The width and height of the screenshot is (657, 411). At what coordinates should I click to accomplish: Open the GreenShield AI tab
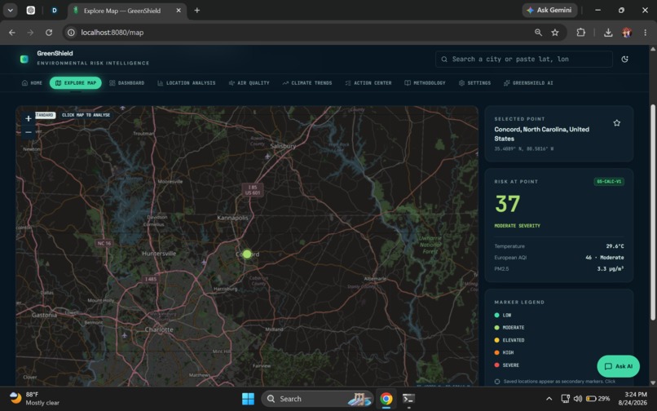point(528,83)
